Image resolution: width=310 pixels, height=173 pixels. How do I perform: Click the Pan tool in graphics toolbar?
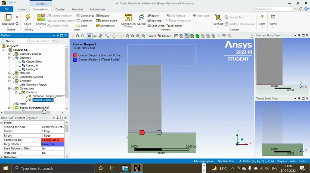tap(122, 36)
